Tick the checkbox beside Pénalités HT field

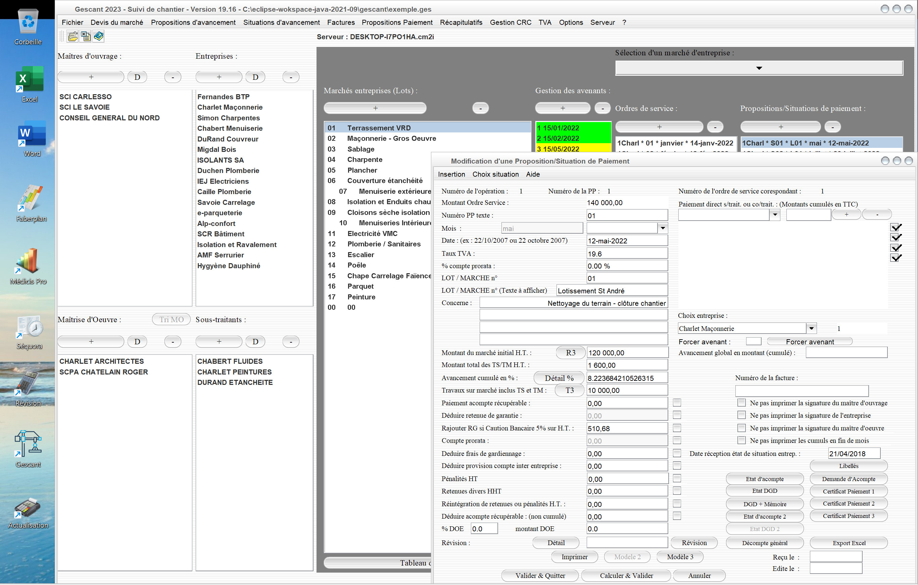coord(677,478)
